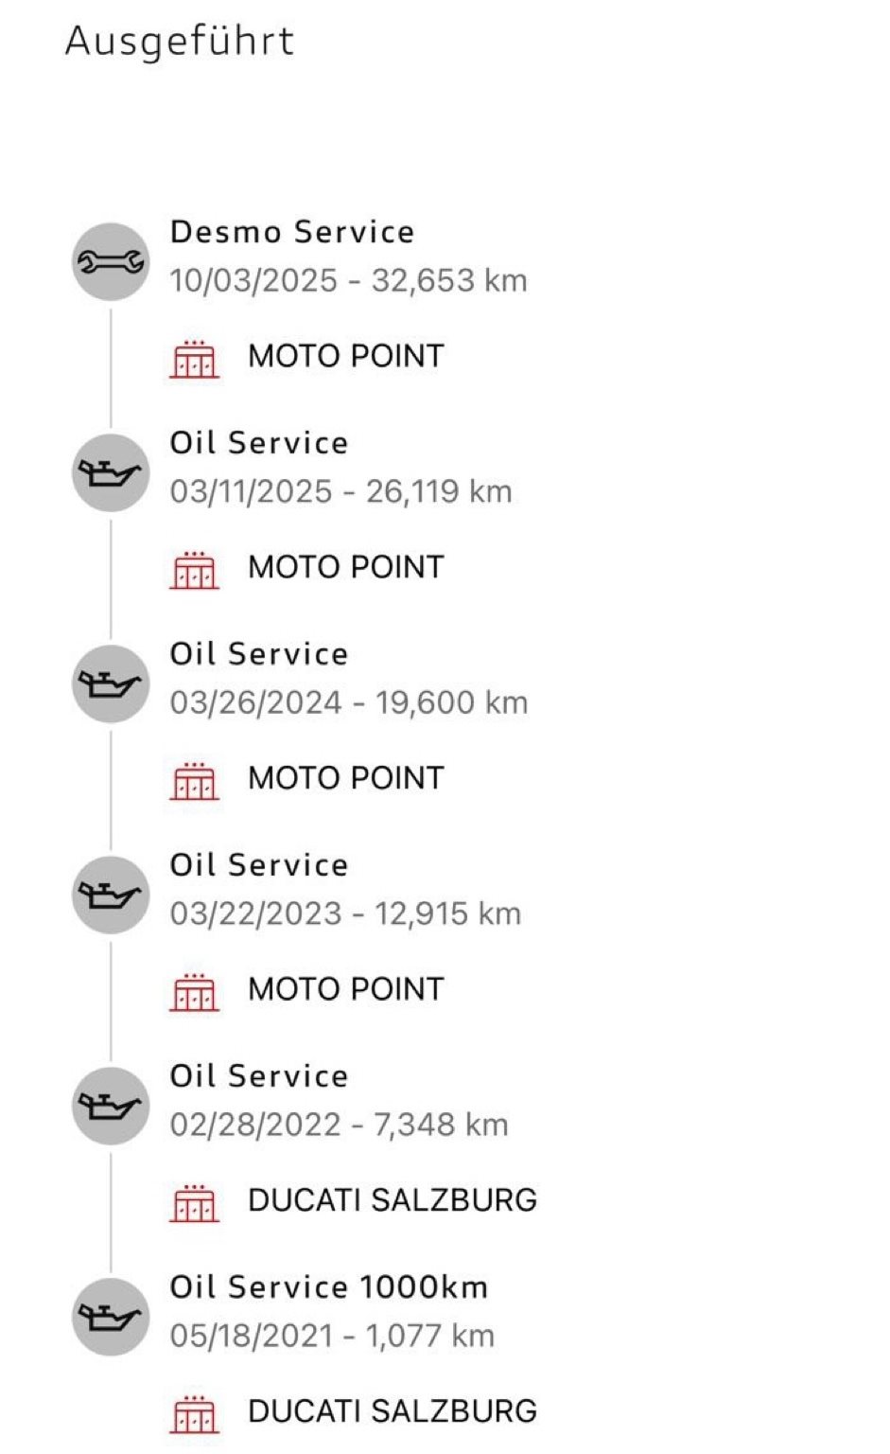This screenshot has width=890, height=1454.
Task: Open the Oil Service 1000km entry
Action: [328, 1287]
